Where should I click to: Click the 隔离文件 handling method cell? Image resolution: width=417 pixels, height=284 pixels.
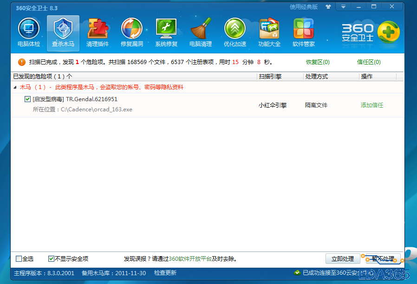316,105
